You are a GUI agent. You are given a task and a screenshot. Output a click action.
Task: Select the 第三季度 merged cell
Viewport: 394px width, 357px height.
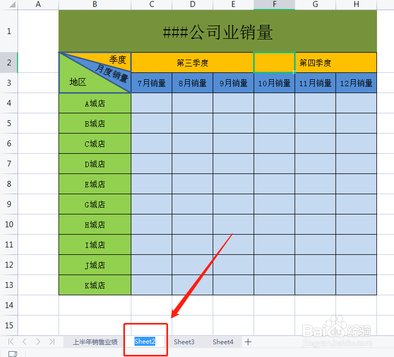coord(192,63)
